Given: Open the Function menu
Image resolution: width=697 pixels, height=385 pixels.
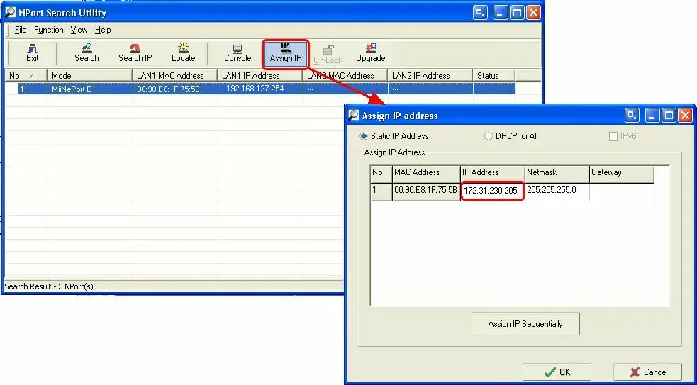Looking at the screenshot, I should point(49,30).
